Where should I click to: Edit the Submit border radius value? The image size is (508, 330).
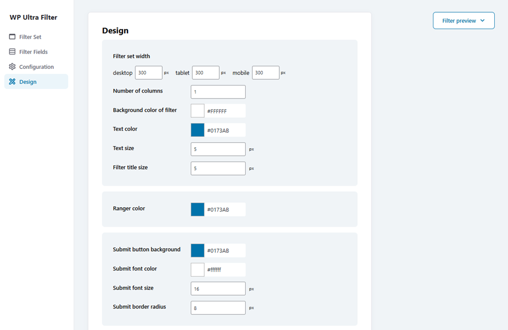pos(218,308)
